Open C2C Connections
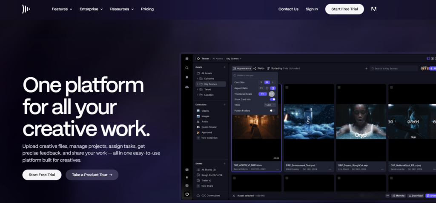436x203 pixels. 209,195
